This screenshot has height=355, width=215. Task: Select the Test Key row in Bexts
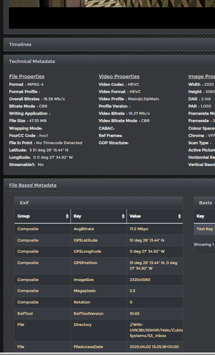click(x=205, y=229)
